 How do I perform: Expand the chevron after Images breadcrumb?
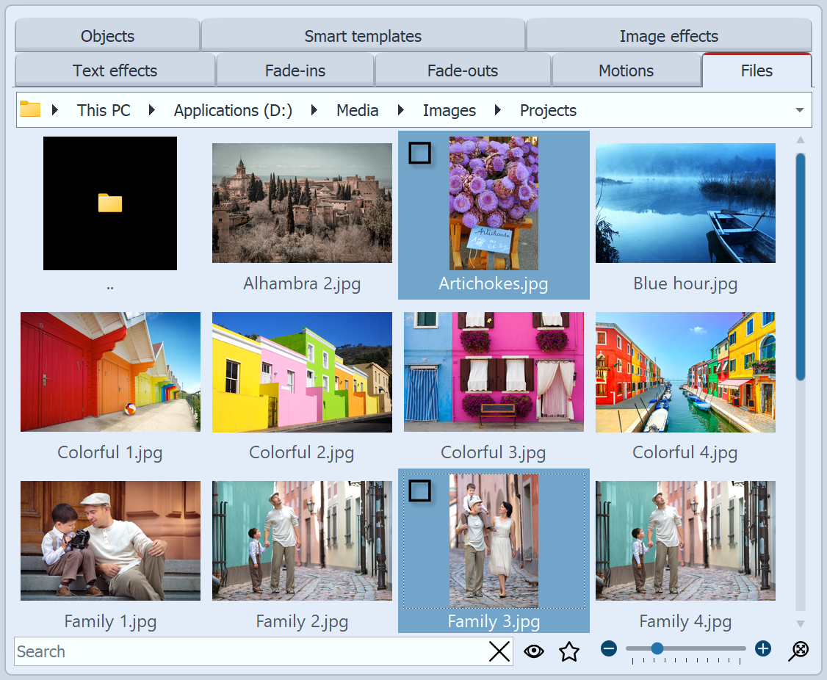click(x=498, y=110)
